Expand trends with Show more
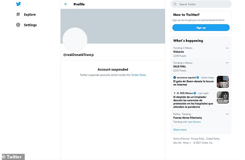This screenshot has width=245, height=160. (x=180, y=130)
